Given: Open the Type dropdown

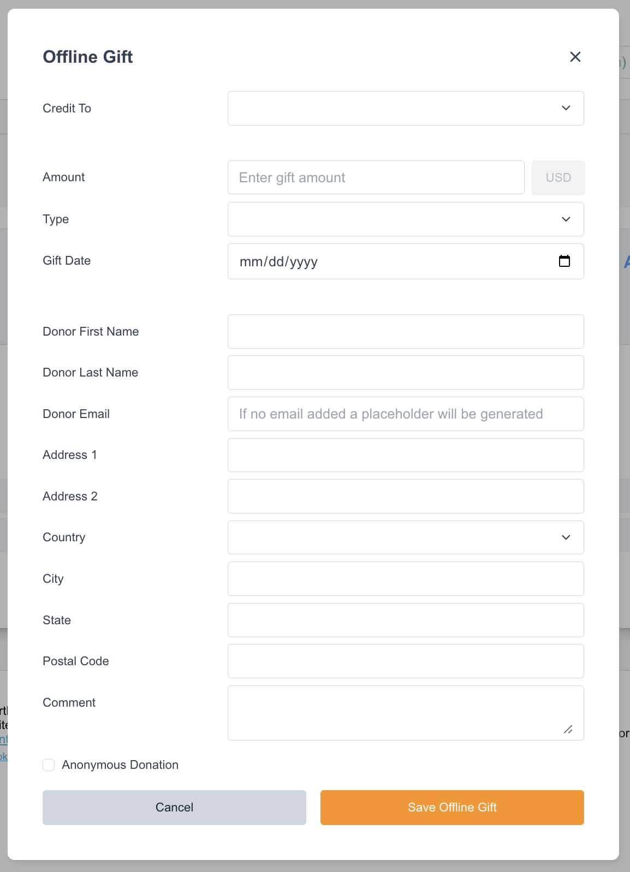Looking at the screenshot, I should pos(405,219).
